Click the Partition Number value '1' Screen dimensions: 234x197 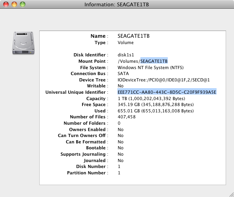(119, 173)
